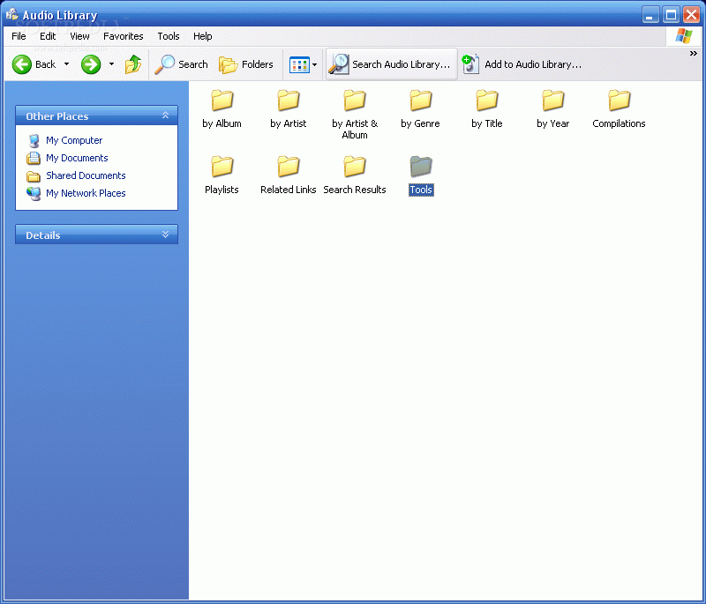The image size is (706, 604).
Task: Click the Search magnifier toolbar button
Action: tap(181, 64)
